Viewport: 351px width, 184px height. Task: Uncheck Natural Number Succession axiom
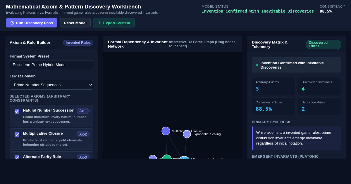coord(17,111)
